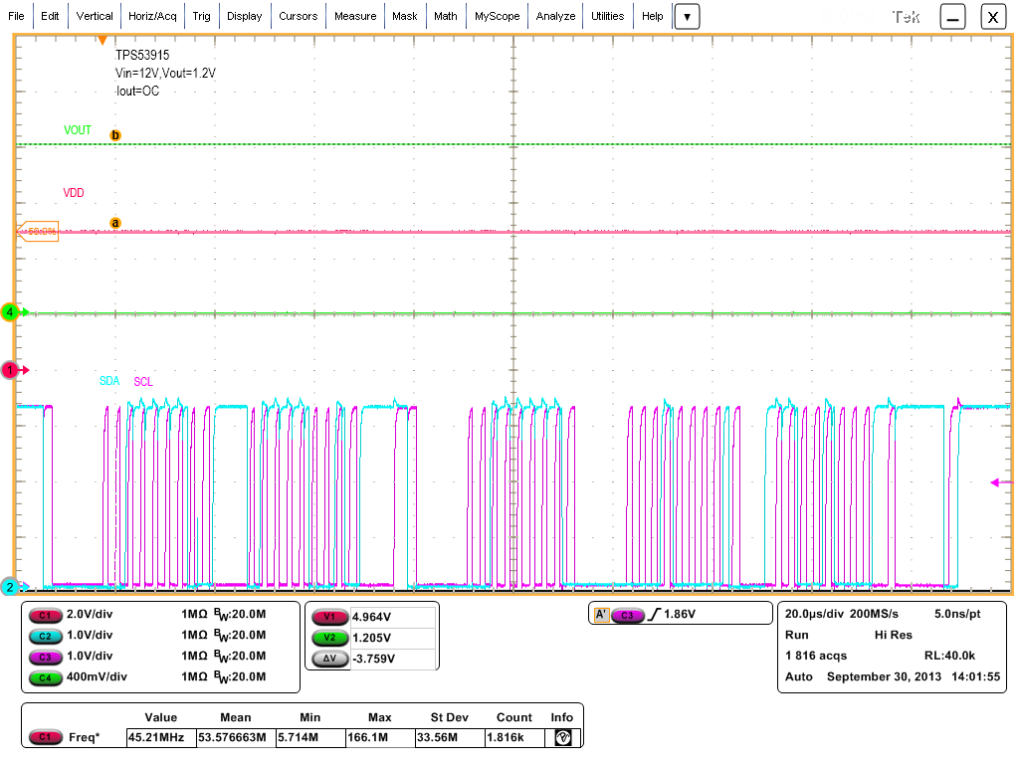This screenshot has width=1019, height=764.
Task: Open the menu overflow dropdown arrow
Action: 688,16
